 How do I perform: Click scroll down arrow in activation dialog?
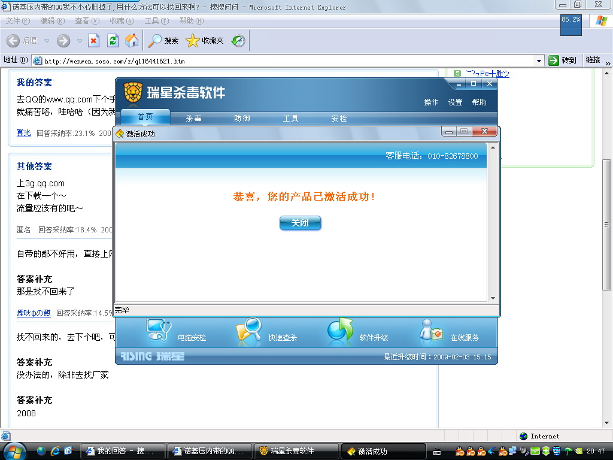[493, 298]
